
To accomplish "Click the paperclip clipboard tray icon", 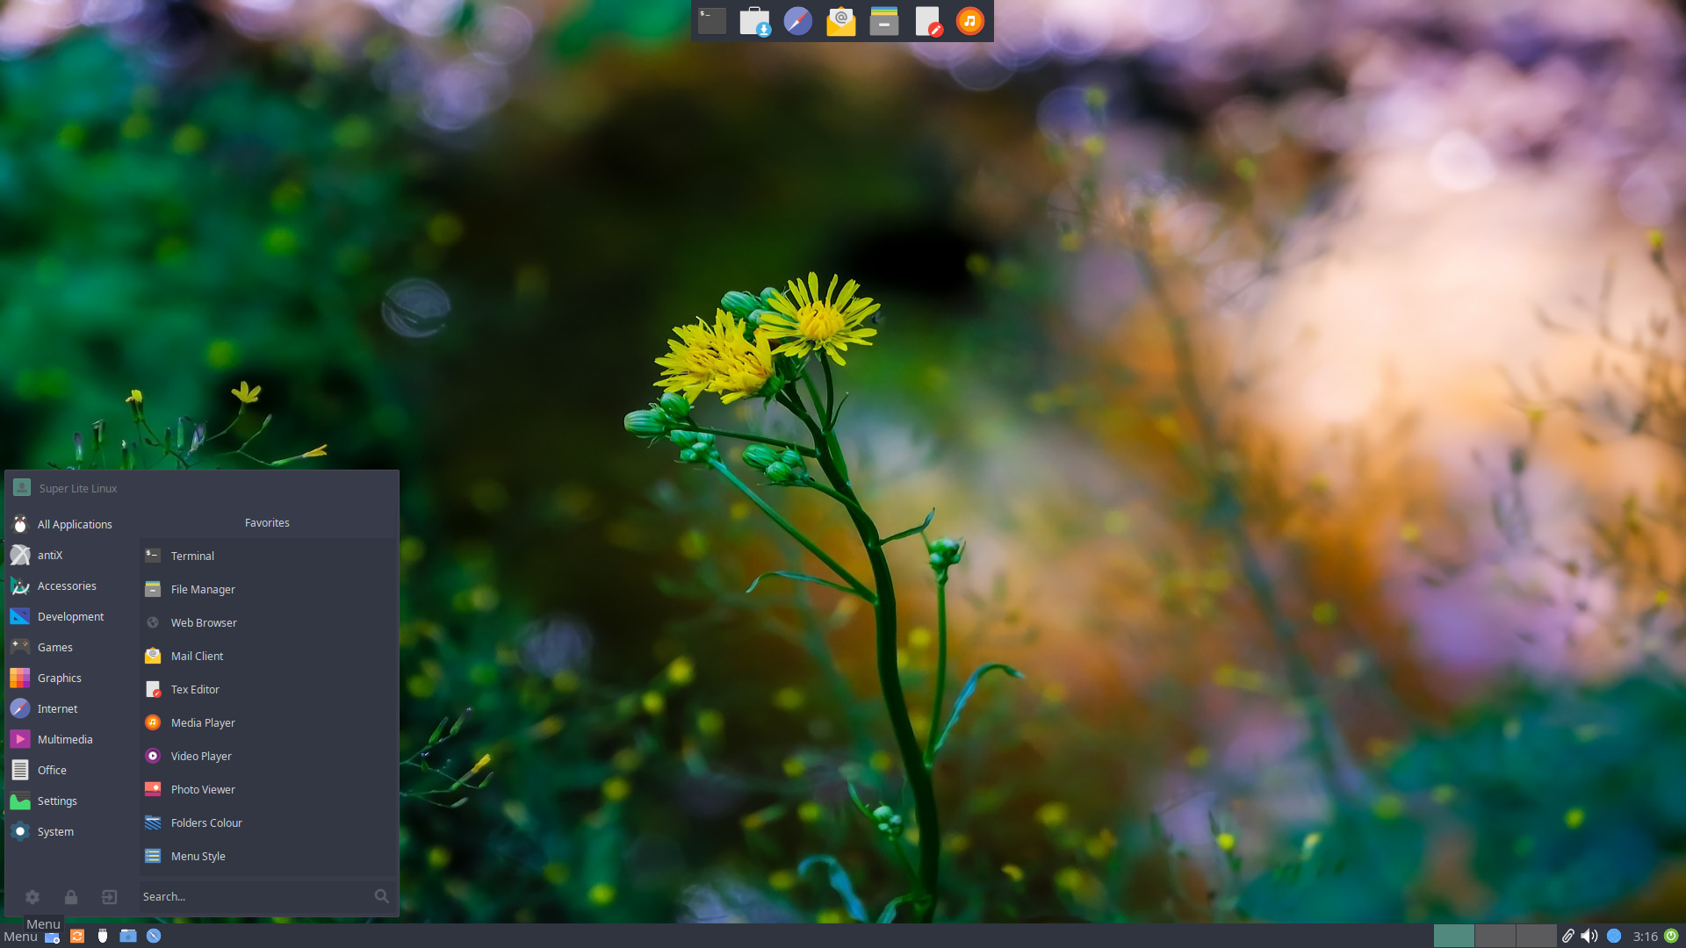I will click(1567, 936).
